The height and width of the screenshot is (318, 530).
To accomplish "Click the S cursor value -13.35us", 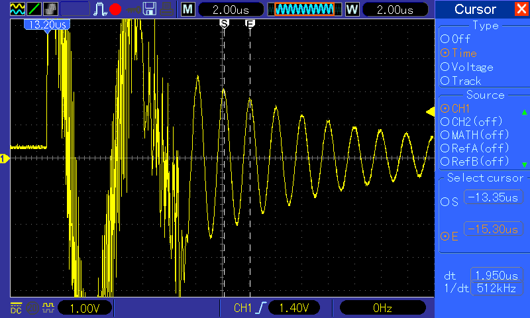I will pyautogui.click(x=494, y=197).
